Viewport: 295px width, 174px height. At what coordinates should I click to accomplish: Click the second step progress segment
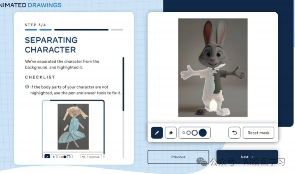coord(46,30)
